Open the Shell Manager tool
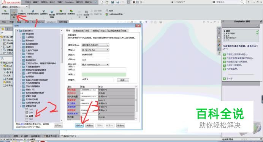 (52, 14)
